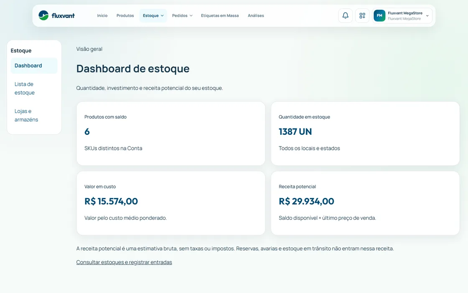Click the FM account avatar
Screen dimensions: 468x293
(x=379, y=15)
